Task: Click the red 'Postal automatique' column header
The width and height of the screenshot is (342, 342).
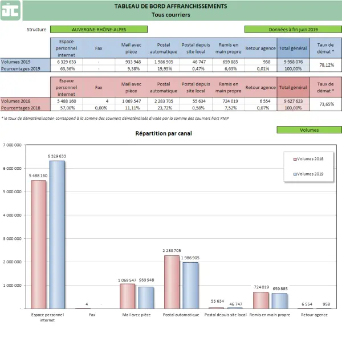Action: (x=164, y=87)
